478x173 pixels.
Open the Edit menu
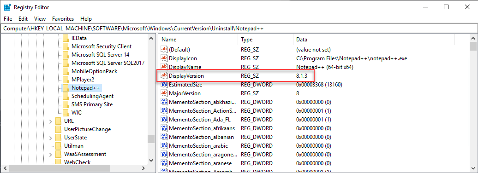tap(23, 18)
